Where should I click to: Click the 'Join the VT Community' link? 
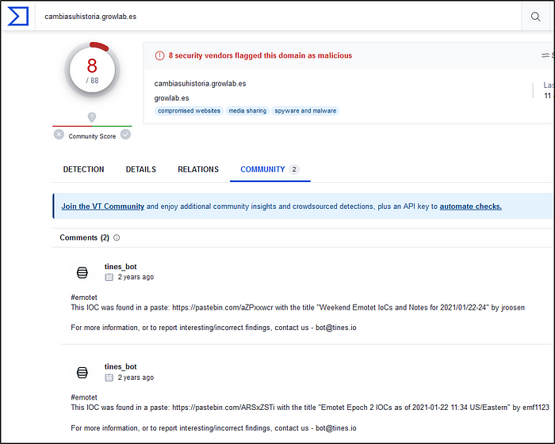(102, 207)
